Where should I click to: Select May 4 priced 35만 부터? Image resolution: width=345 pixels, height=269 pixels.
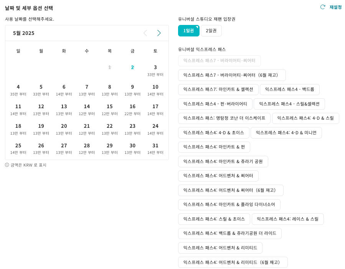[18, 90]
